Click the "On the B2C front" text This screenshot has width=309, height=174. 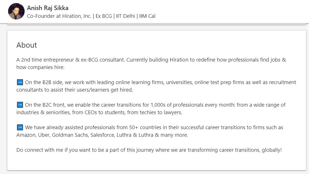point(45,105)
